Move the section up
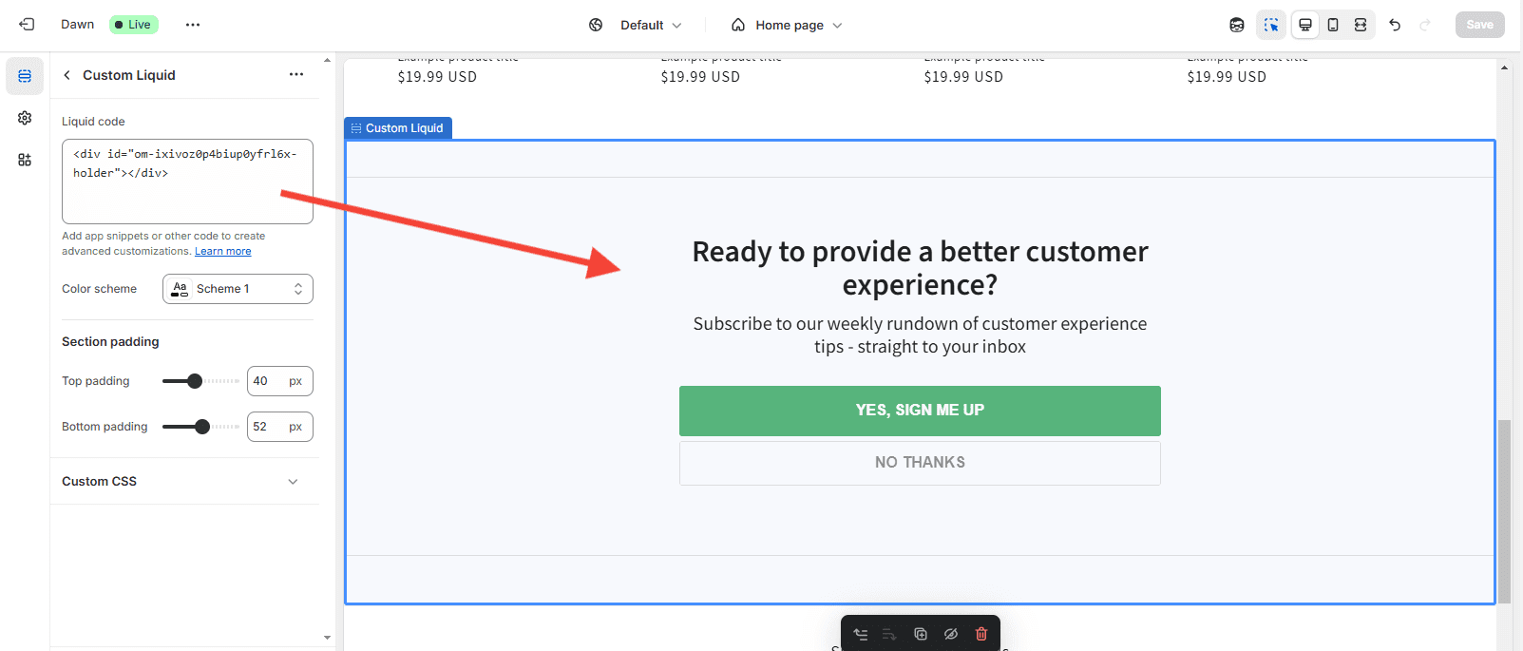 tap(861, 634)
